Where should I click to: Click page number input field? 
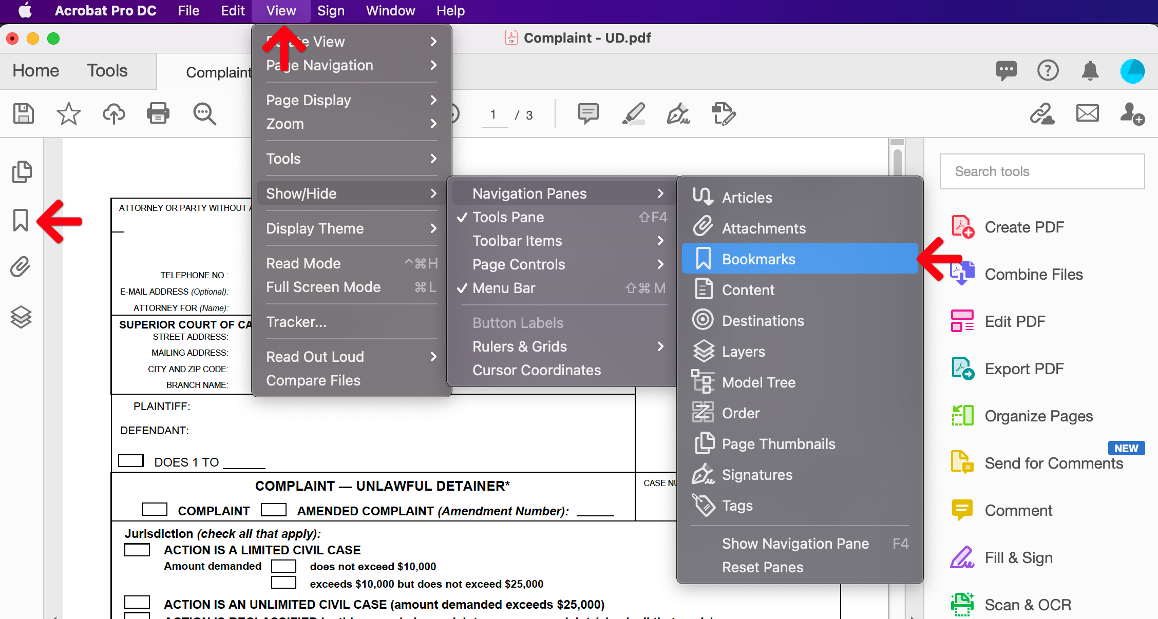(493, 115)
